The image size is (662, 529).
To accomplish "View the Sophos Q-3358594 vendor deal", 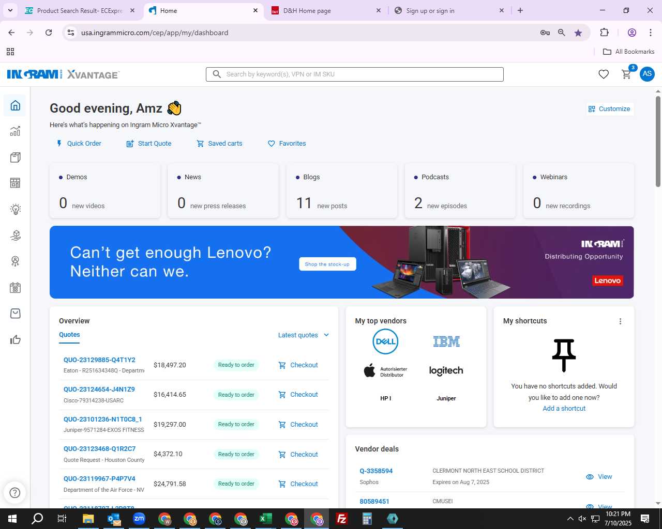I will tap(599, 477).
